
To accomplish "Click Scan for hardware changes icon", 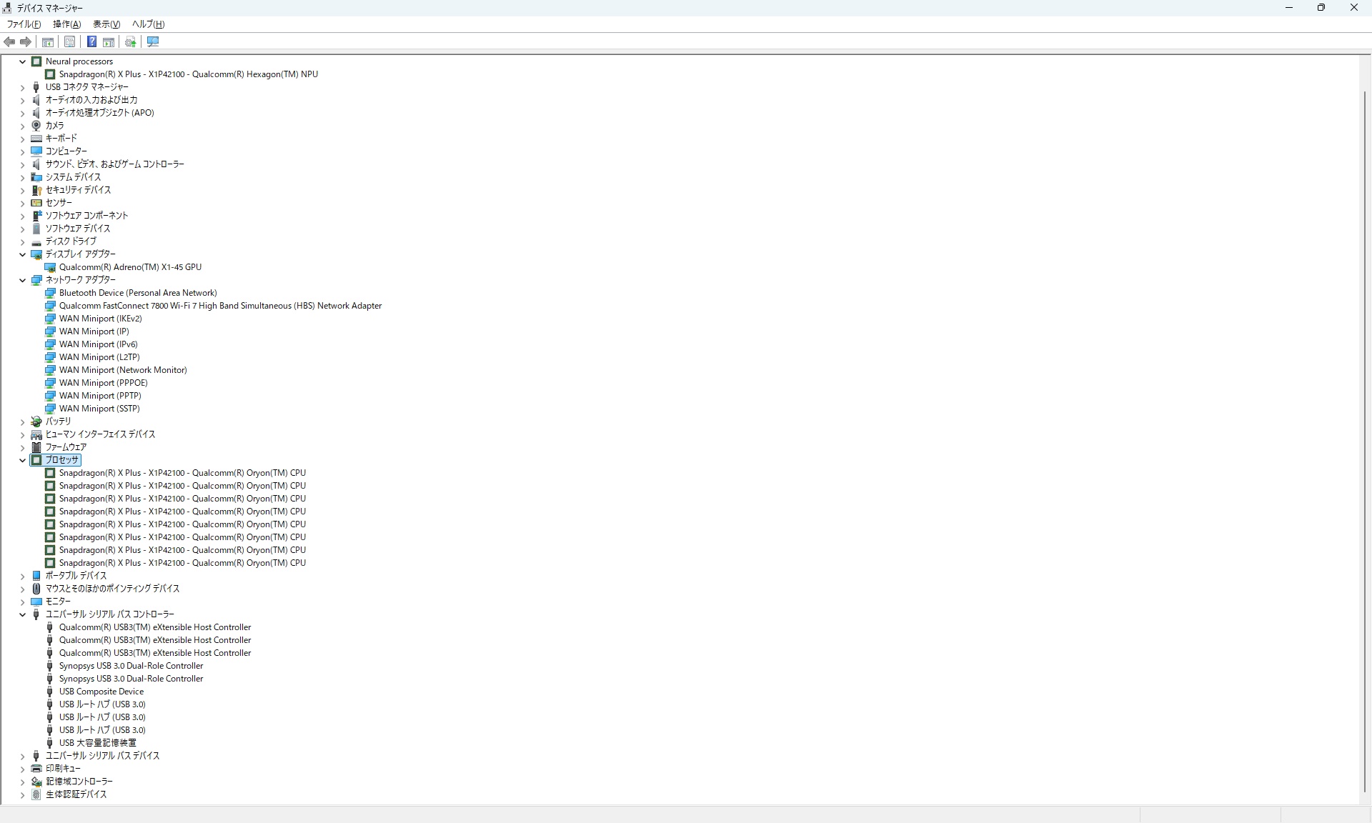I will tap(153, 42).
